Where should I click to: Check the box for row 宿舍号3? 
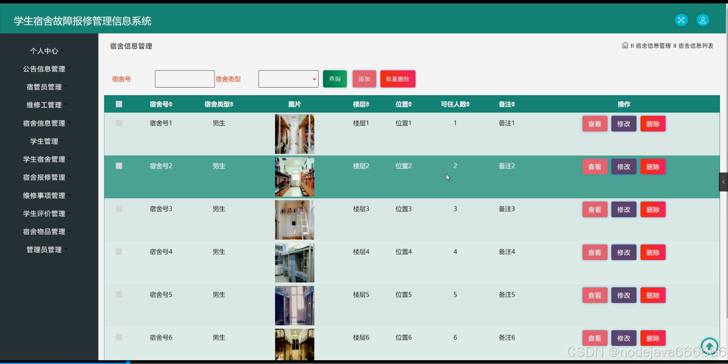pyautogui.click(x=119, y=209)
